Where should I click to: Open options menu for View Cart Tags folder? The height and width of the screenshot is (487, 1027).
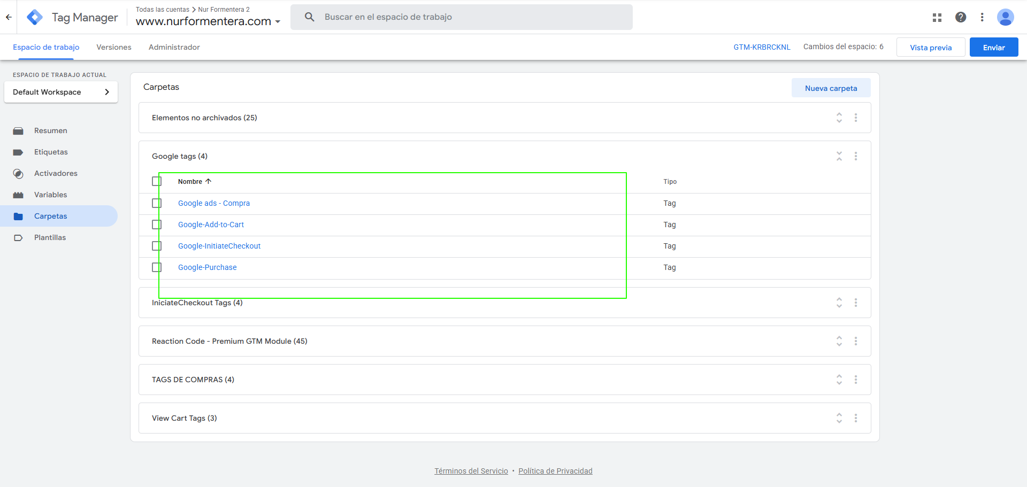point(856,418)
